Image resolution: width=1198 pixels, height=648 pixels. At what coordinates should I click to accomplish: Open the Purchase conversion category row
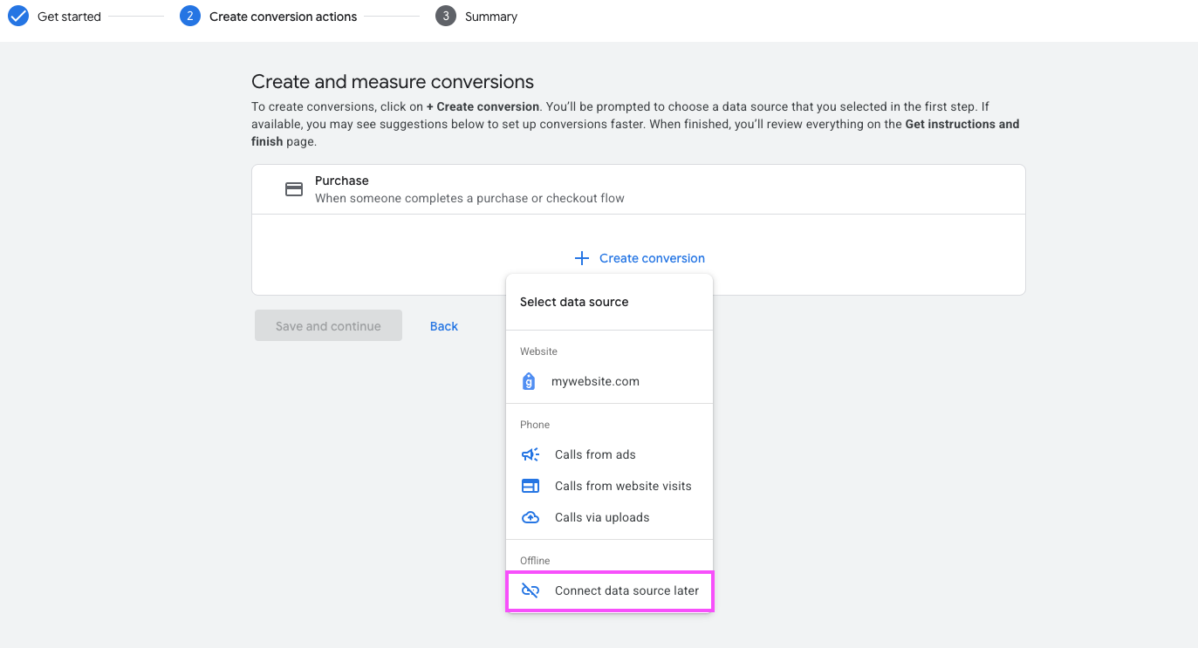469,189
